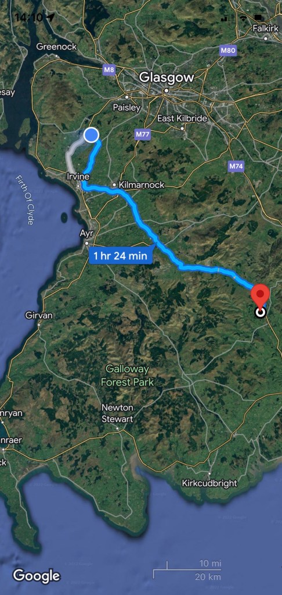Tap the red destination pin
282x595 pixels.
click(260, 295)
